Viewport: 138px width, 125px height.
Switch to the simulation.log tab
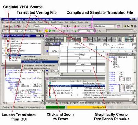click(x=52, y=103)
